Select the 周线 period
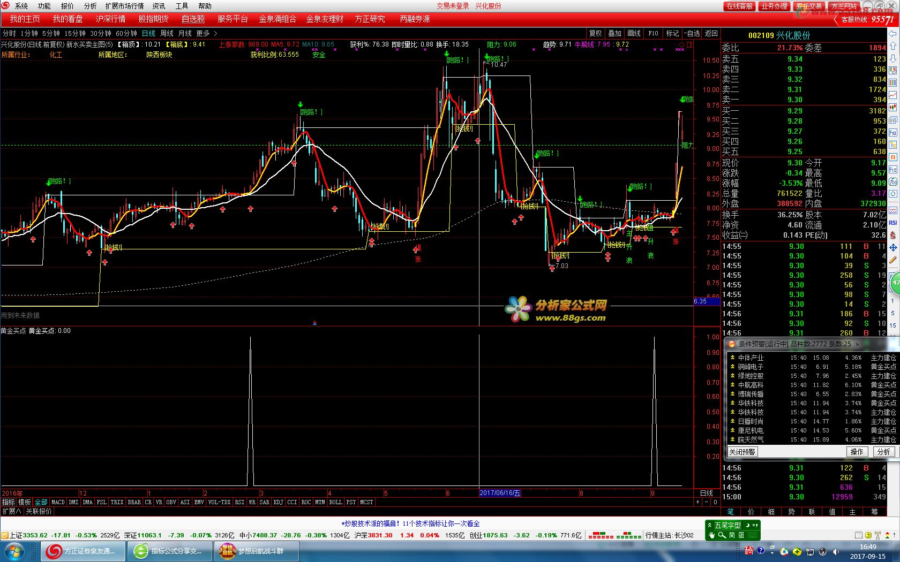 tap(167, 33)
